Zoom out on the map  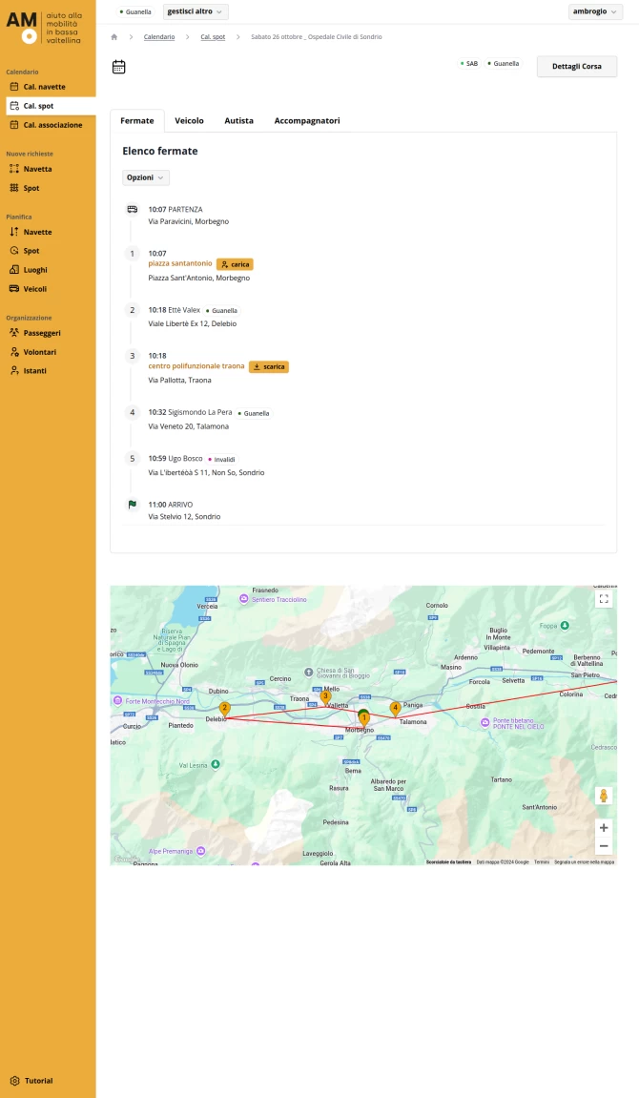[603, 846]
